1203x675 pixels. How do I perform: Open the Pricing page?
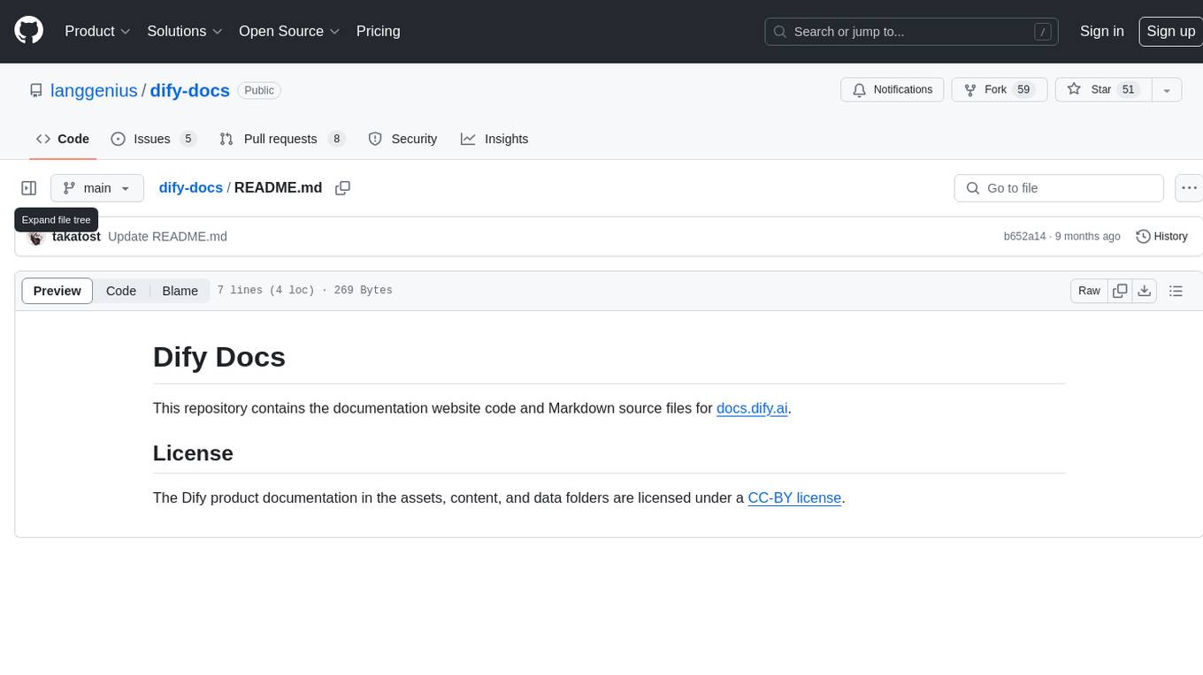point(378,31)
